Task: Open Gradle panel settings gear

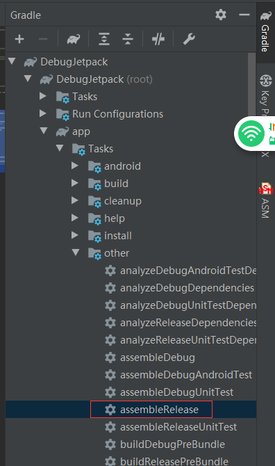Action: [x=221, y=15]
